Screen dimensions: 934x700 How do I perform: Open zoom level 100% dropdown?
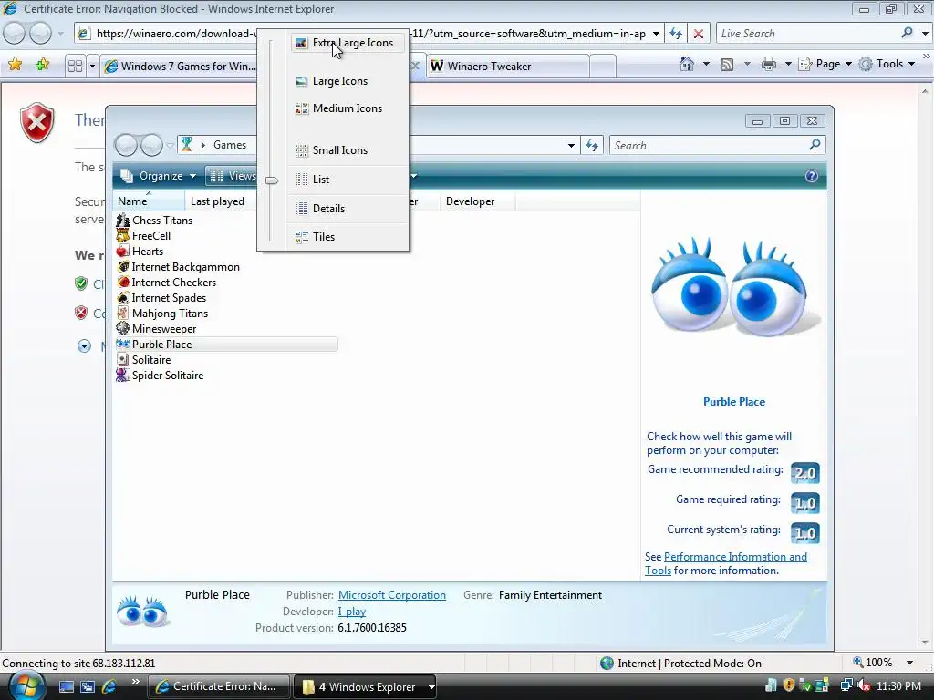tap(909, 663)
